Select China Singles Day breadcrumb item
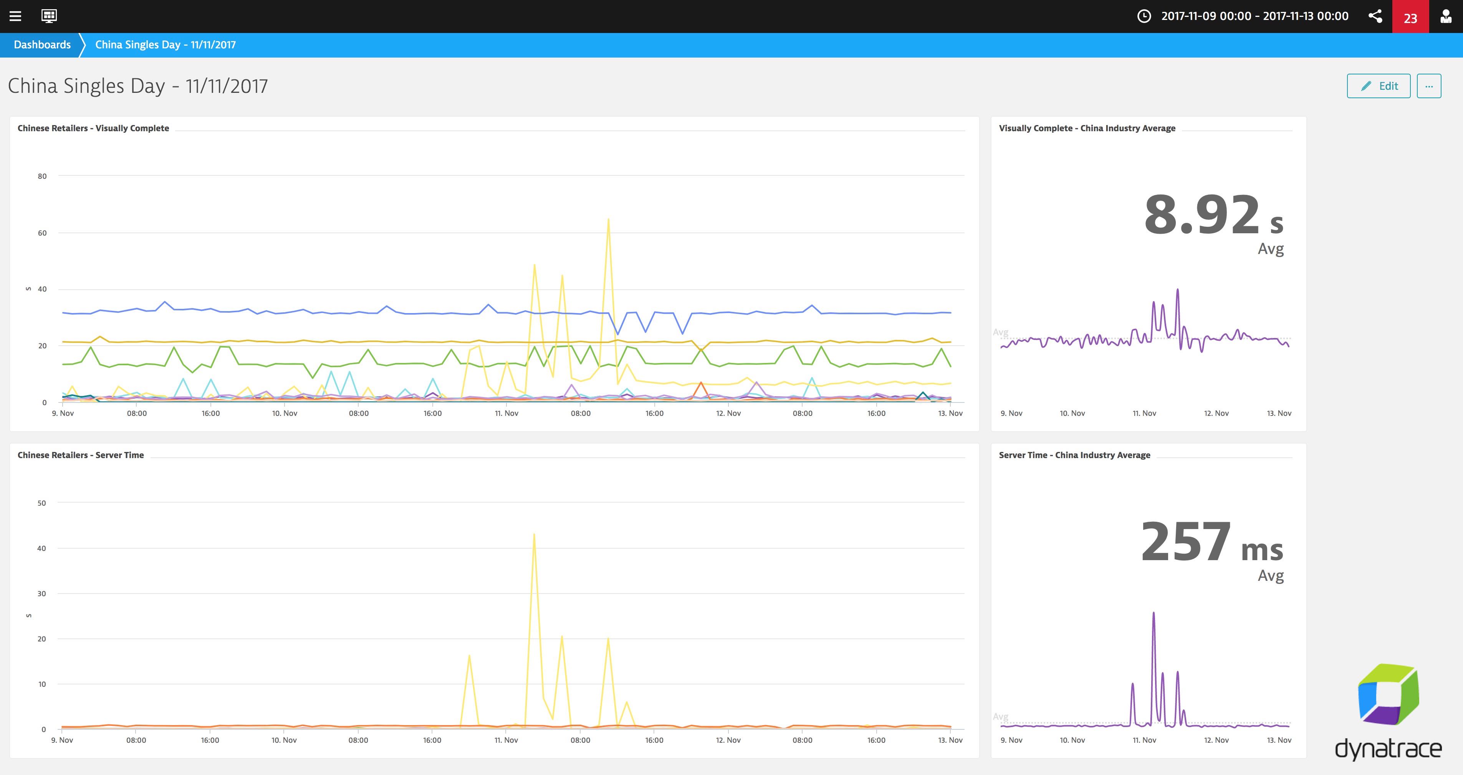Viewport: 1463px width, 775px height. point(165,45)
